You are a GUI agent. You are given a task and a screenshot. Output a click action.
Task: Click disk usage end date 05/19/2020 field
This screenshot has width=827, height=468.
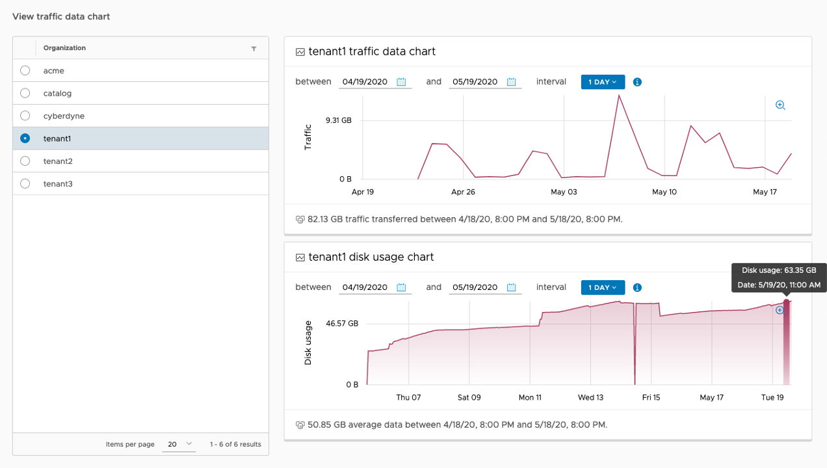tap(475, 287)
